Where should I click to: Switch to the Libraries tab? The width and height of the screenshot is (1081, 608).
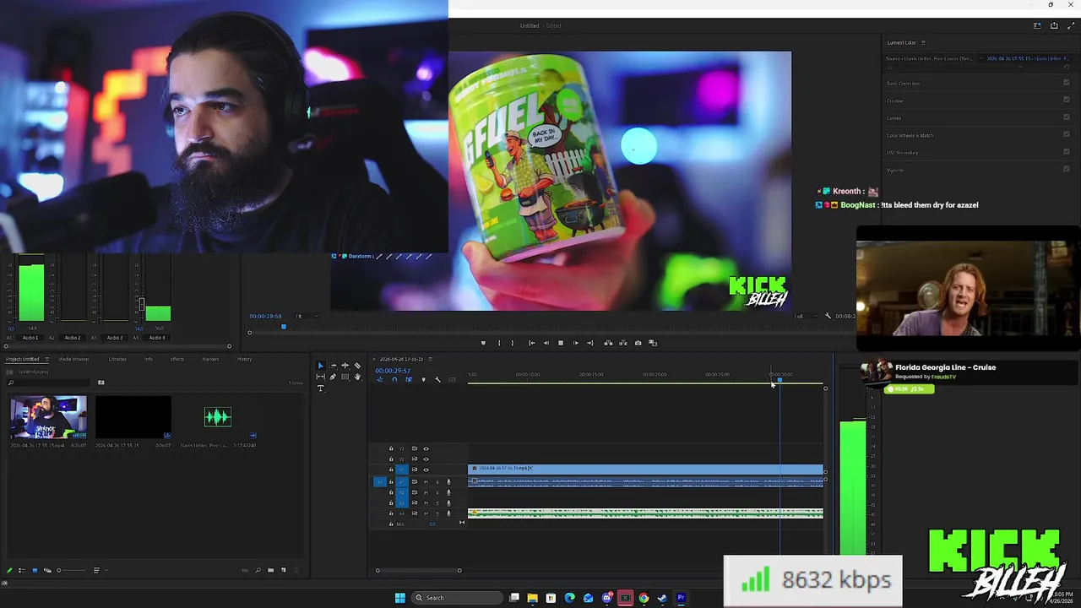pos(117,359)
